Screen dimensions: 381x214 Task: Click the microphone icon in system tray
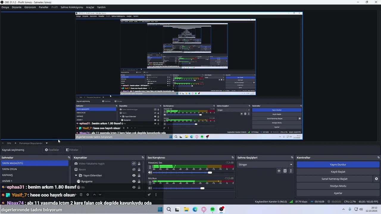350,209
